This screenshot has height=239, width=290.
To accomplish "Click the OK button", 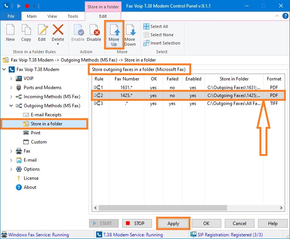I will click(x=206, y=224).
